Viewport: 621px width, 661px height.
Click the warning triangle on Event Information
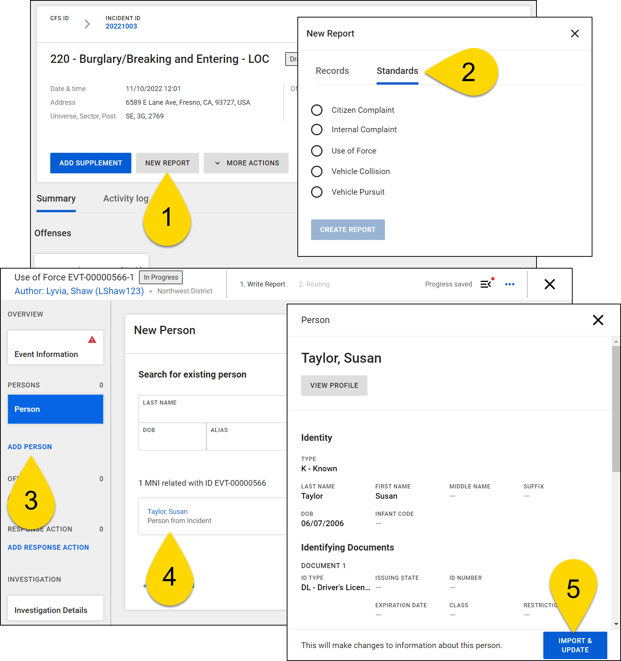click(x=93, y=340)
